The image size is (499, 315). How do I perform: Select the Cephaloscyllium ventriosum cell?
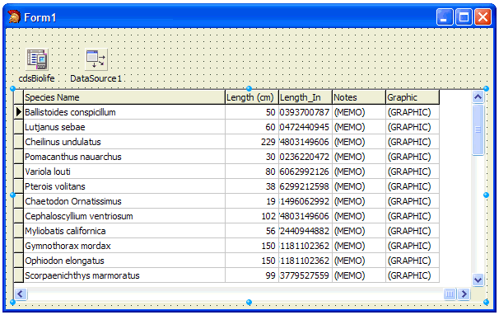pyautogui.click(x=124, y=216)
